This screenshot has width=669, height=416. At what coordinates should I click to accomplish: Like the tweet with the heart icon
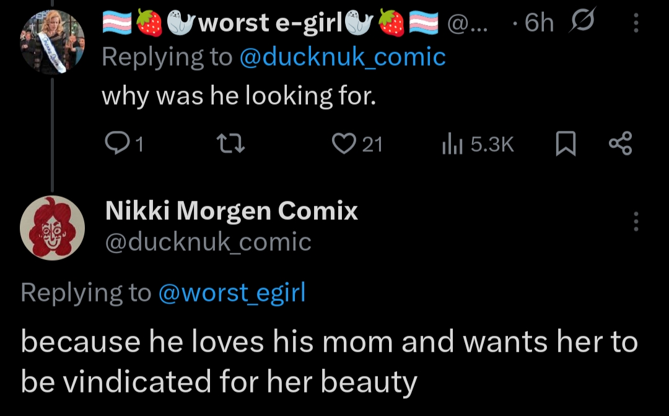(342, 144)
